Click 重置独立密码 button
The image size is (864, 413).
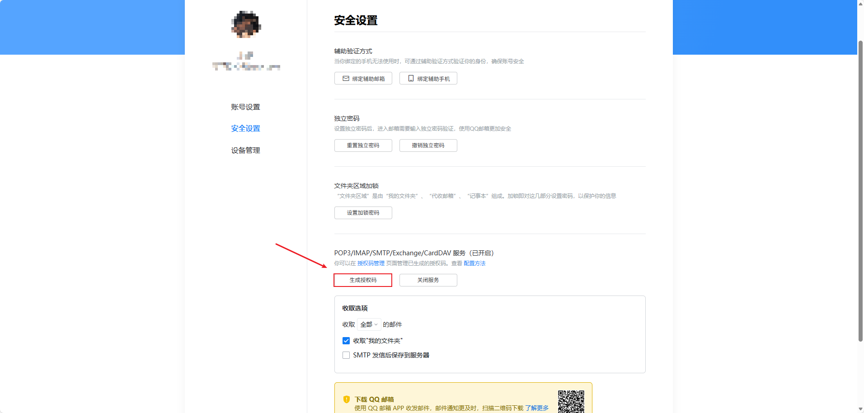(363, 145)
